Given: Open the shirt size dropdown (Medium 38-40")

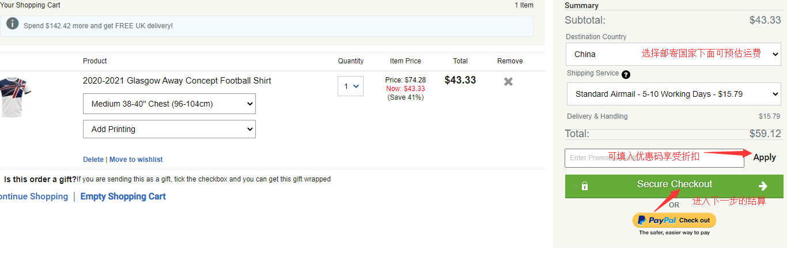Looking at the screenshot, I should tap(169, 104).
